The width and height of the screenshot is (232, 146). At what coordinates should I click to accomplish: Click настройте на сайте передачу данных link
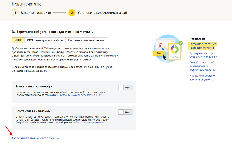point(80,95)
